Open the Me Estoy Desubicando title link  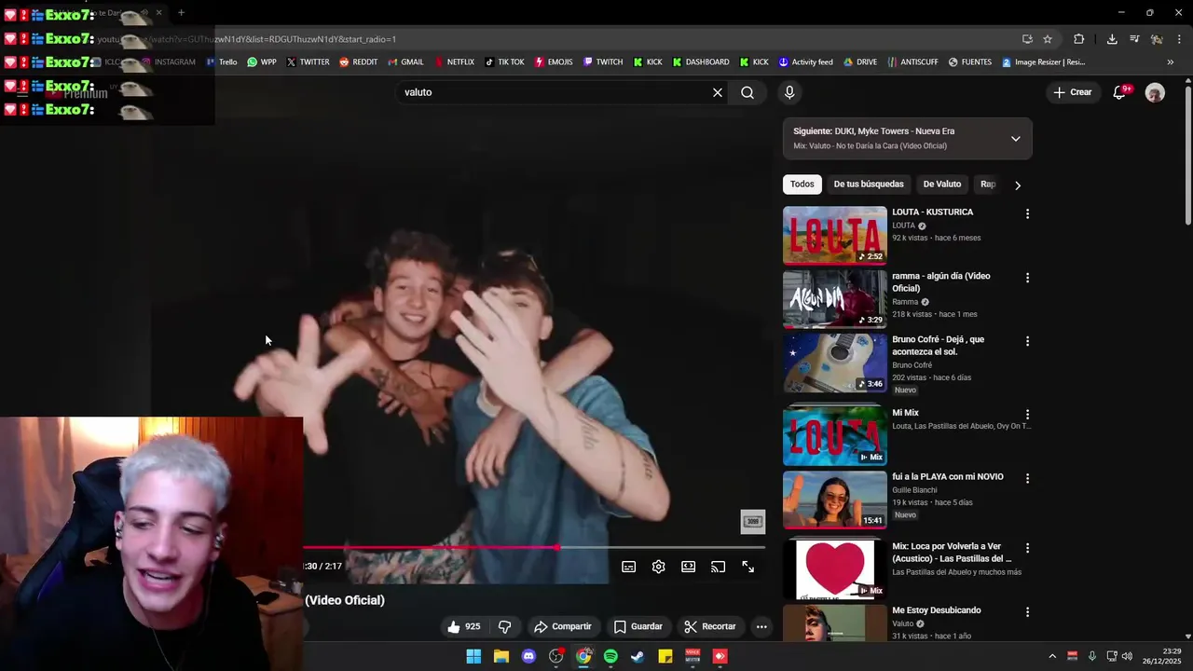[x=937, y=610]
